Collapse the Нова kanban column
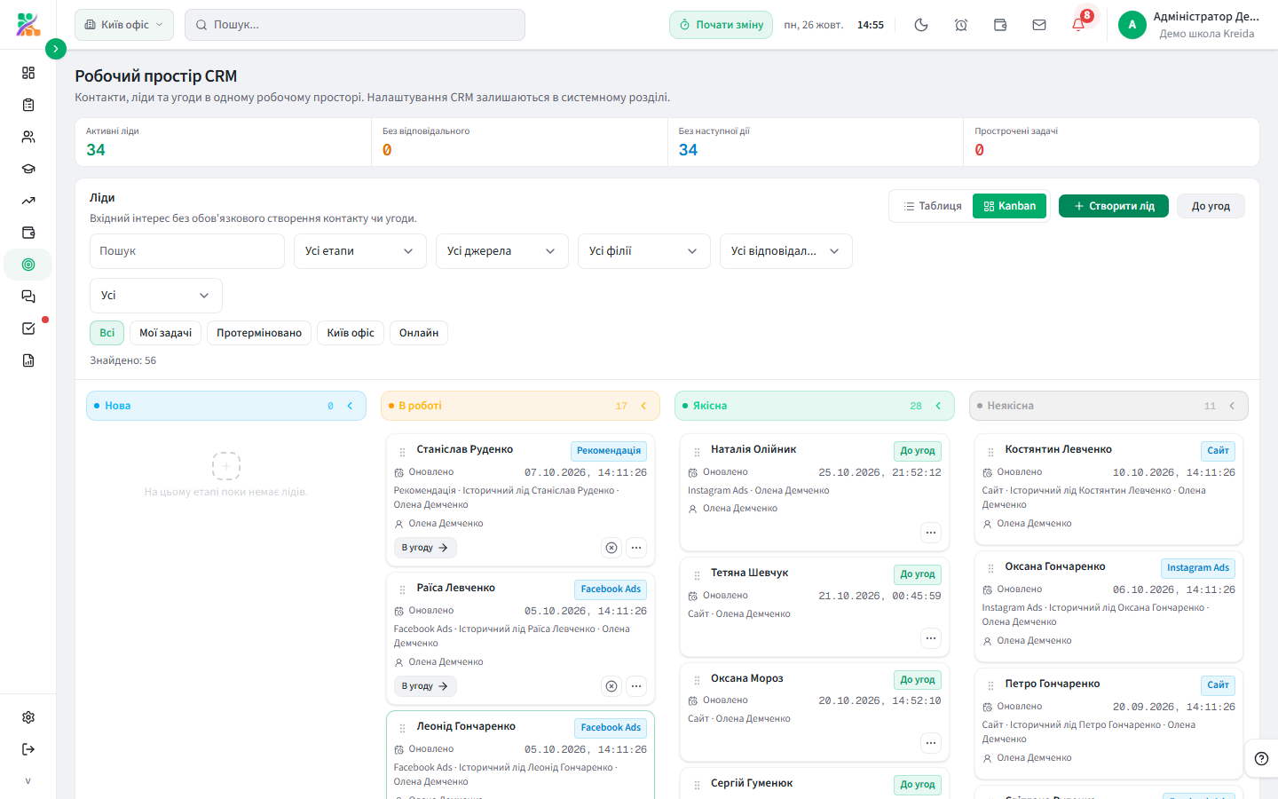 [350, 406]
